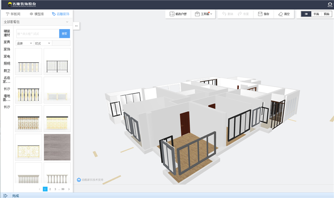Click the model search input field

pyautogui.click(x=37, y=33)
